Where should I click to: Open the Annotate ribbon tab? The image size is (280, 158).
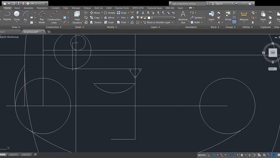[28, 8]
